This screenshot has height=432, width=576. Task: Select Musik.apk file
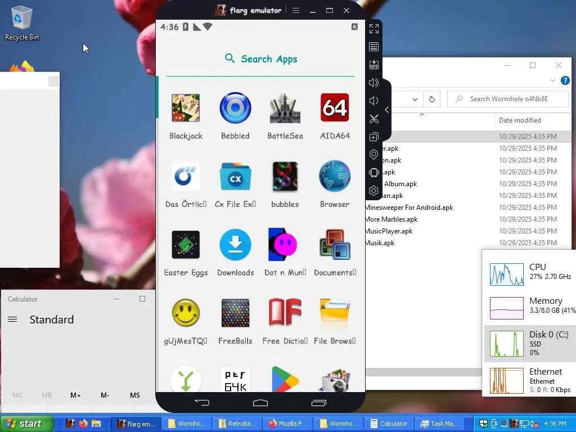pyautogui.click(x=380, y=242)
